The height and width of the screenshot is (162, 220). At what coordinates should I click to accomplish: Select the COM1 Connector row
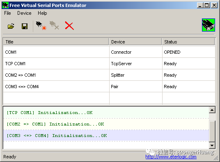109,52
